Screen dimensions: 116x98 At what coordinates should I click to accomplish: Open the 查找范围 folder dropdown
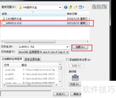click(40, 7)
